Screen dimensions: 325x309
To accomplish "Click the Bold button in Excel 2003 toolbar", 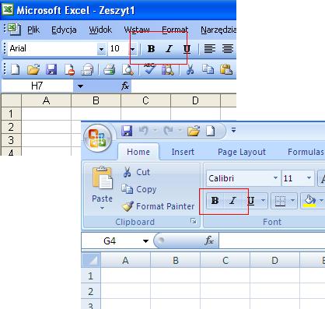I will (x=151, y=48).
